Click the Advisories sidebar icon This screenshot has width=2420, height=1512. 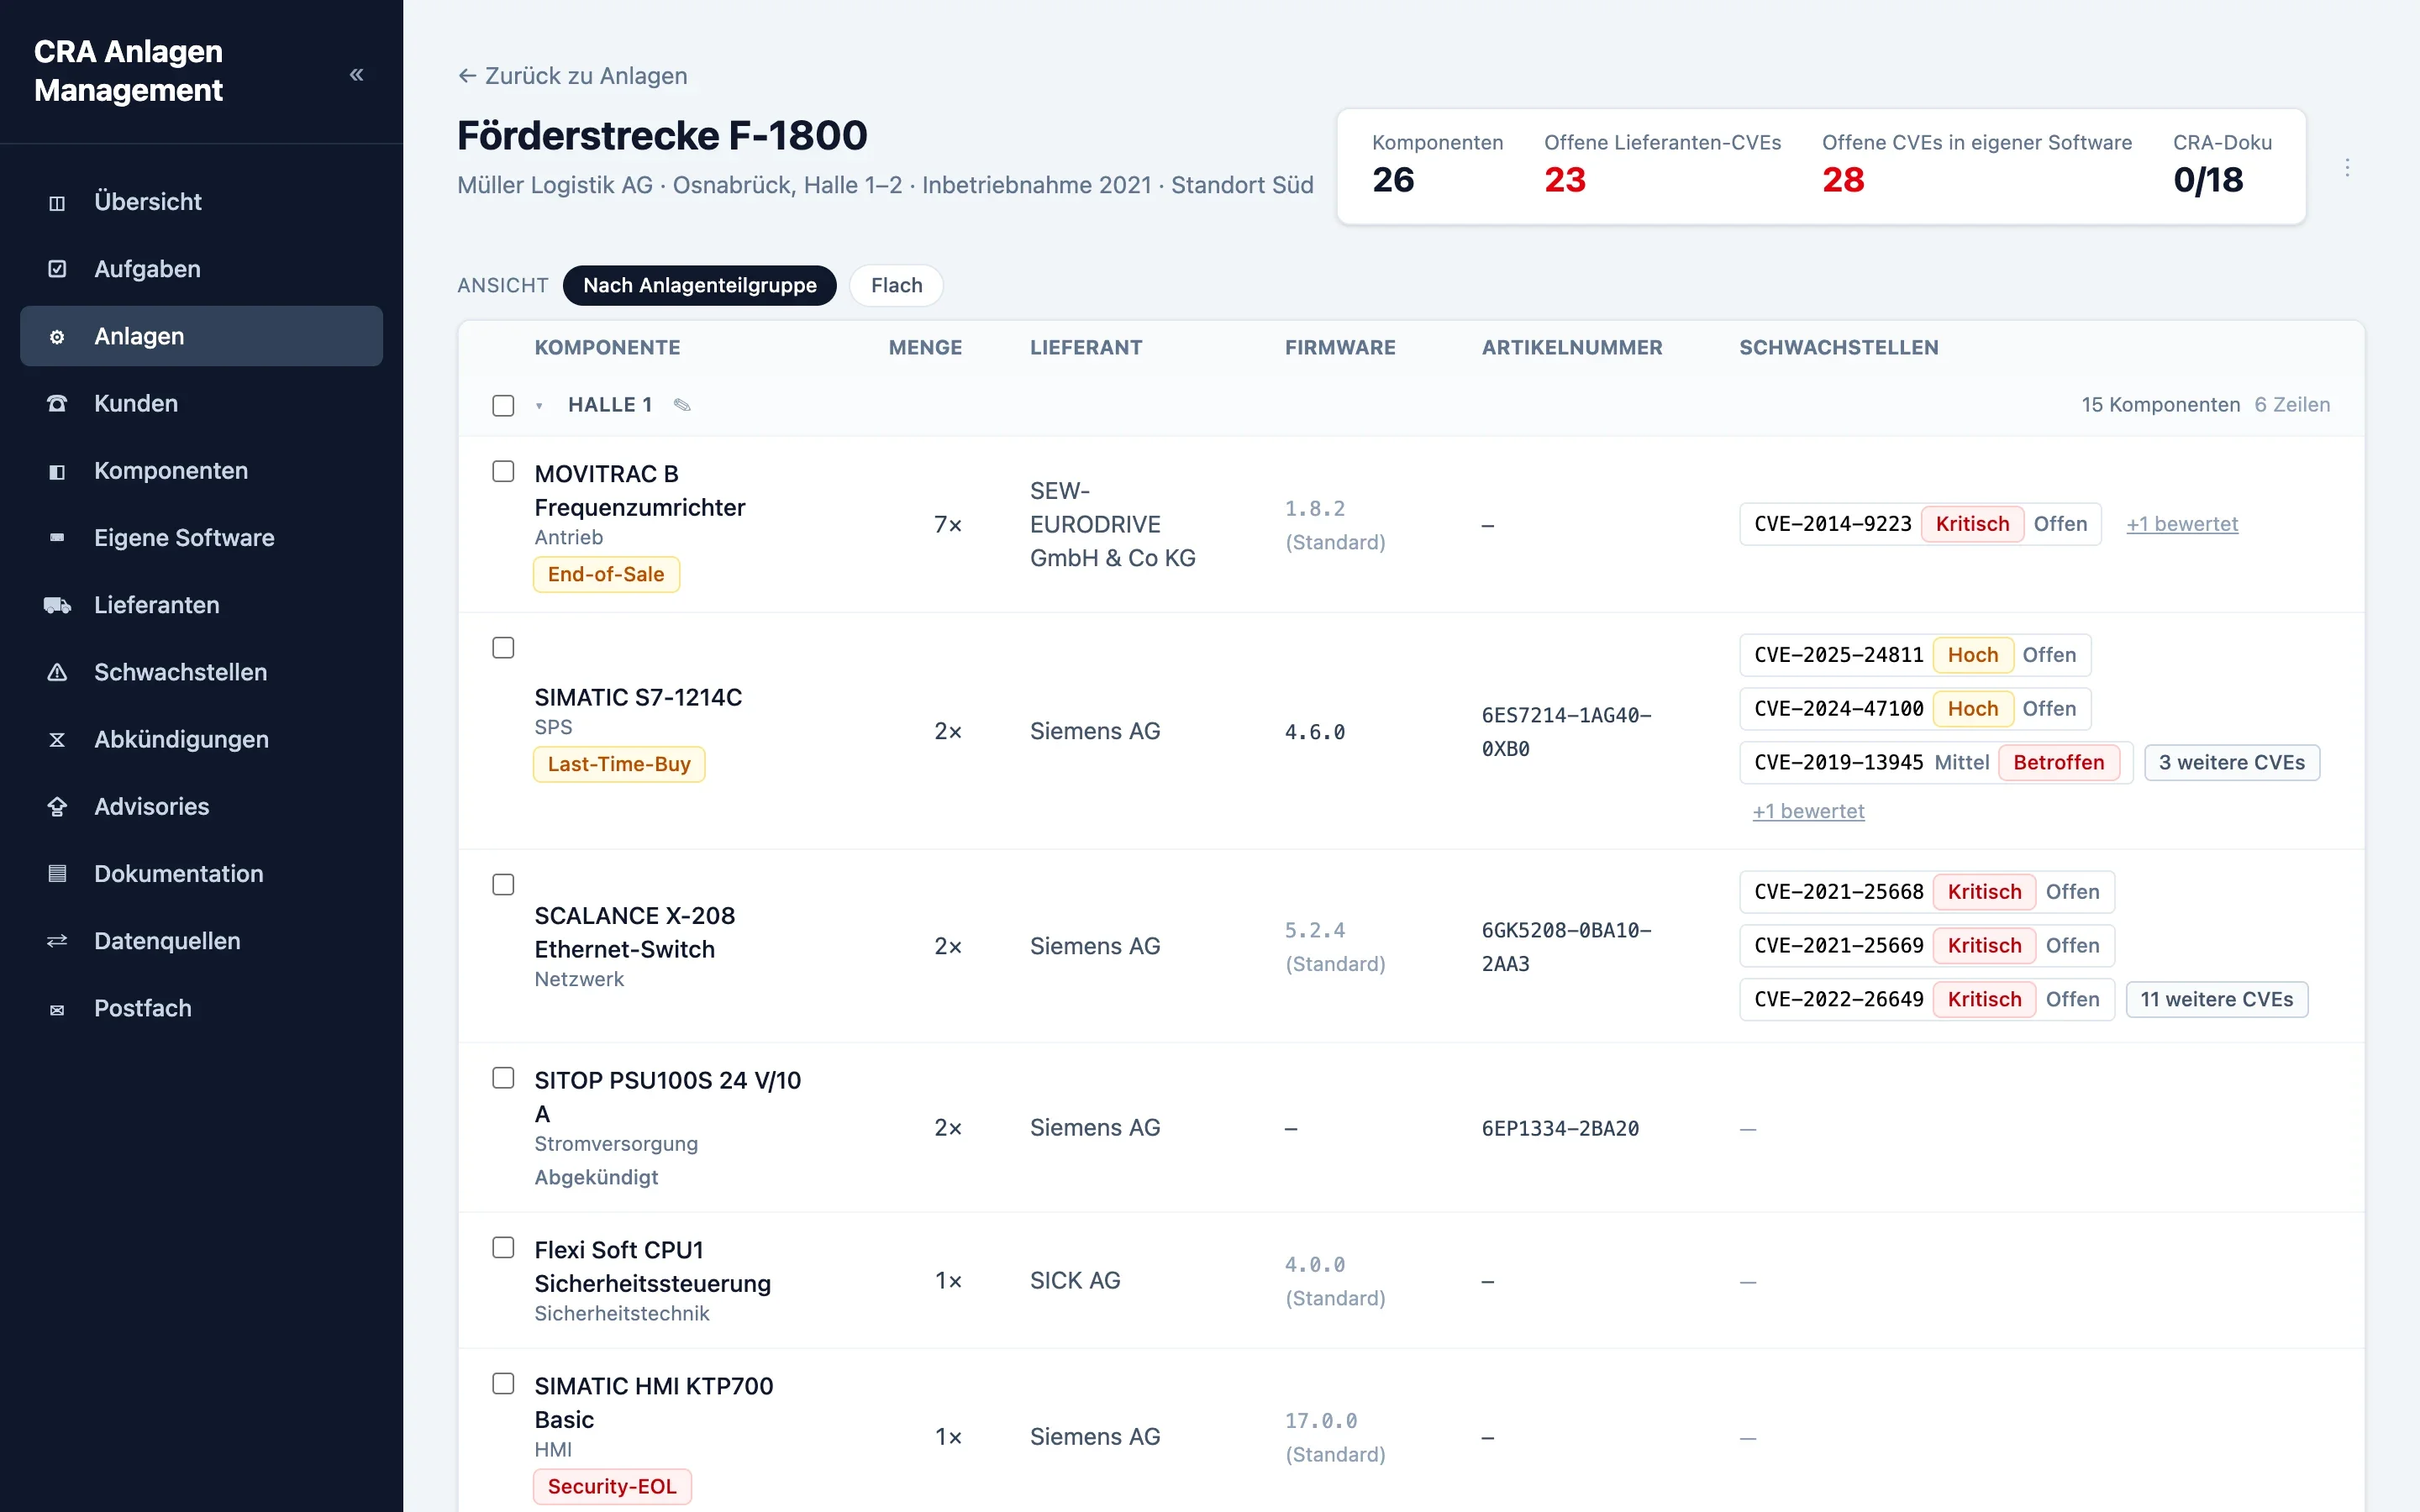(57, 807)
